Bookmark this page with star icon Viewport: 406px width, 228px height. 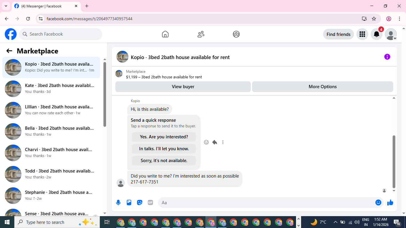click(374, 19)
